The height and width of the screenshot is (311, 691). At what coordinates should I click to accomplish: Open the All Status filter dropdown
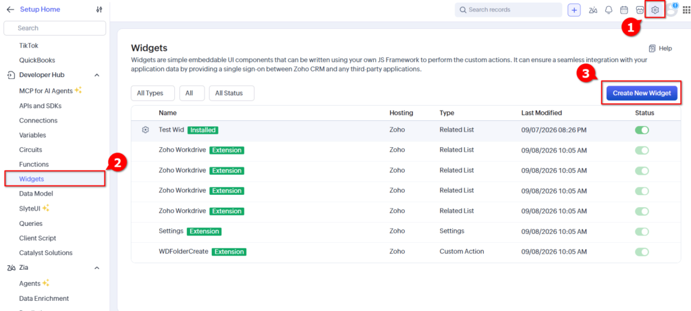[x=231, y=93]
